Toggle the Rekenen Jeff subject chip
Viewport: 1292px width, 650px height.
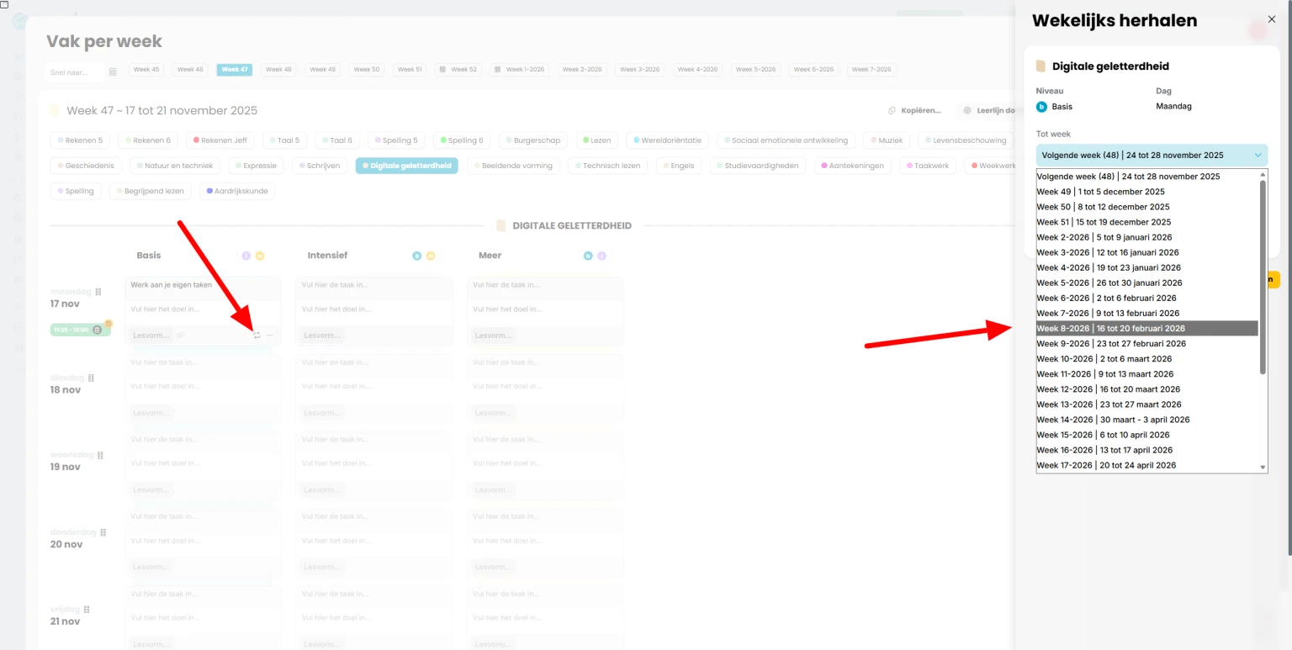pyautogui.click(x=220, y=140)
